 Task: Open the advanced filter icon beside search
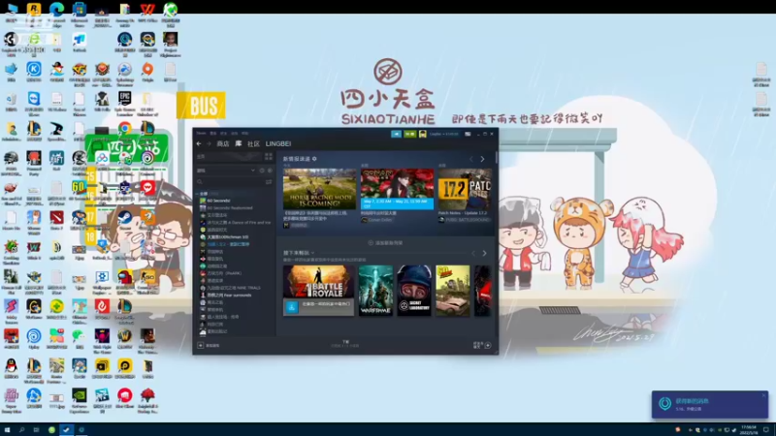click(x=269, y=182)
